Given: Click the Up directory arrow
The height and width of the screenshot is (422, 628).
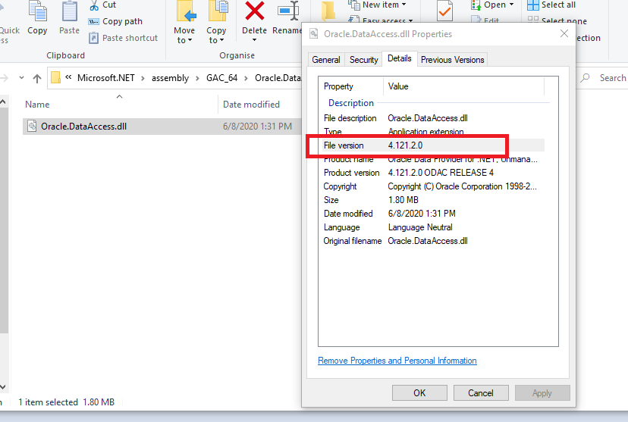Looking at the screenshot, I should click(x=37, y=78).
